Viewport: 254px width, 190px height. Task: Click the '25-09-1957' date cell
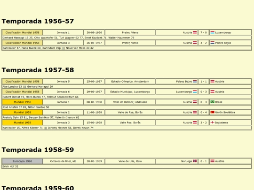tap(94, 82)
